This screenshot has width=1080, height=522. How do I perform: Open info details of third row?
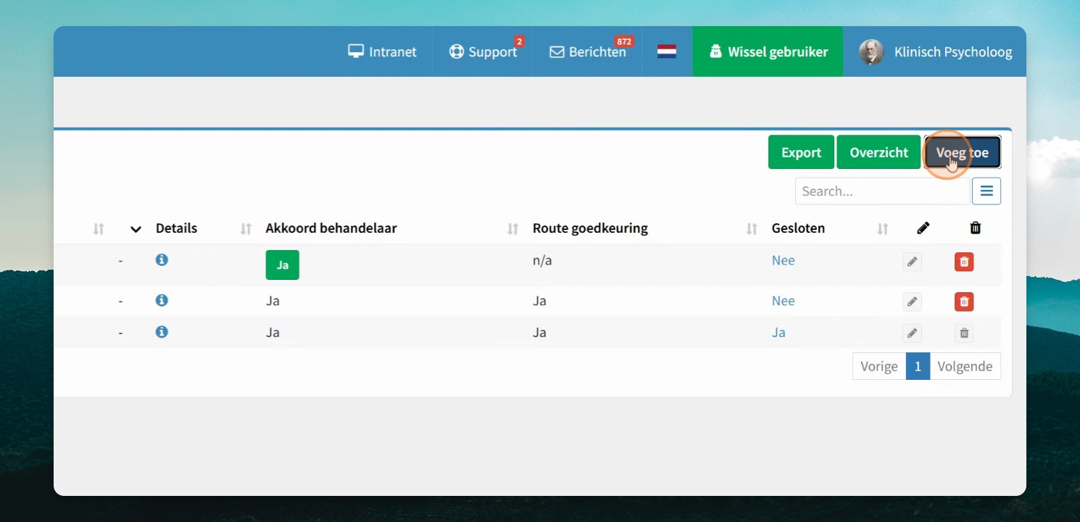(162, 332)
